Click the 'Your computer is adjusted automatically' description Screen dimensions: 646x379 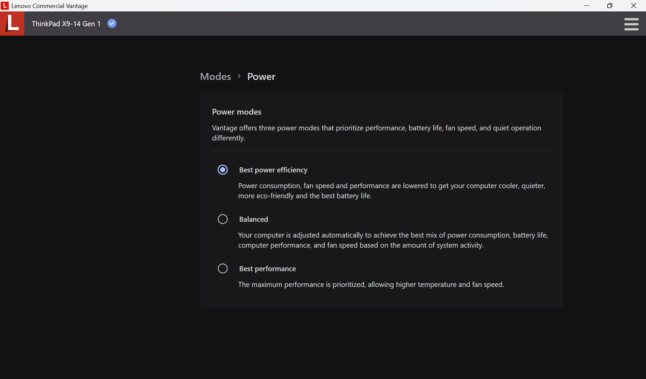tap(393, 240)
